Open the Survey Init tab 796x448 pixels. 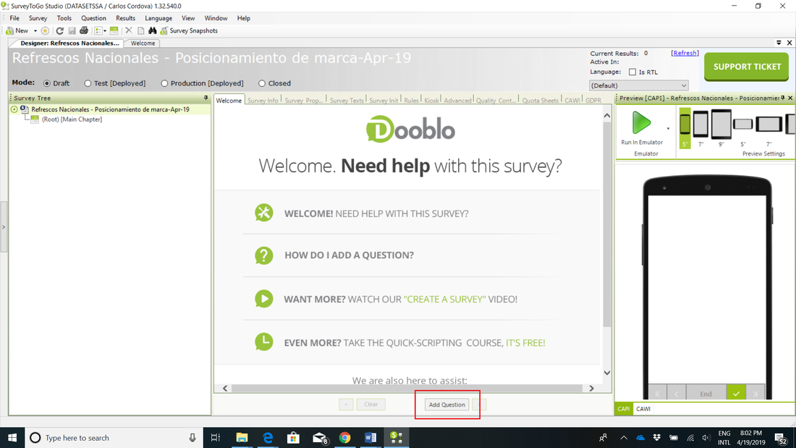pyautogui.click(x=384, y=100)
